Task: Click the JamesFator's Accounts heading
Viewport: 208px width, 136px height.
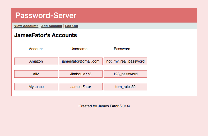Action: pyautogui.click(x=45, y=35)
